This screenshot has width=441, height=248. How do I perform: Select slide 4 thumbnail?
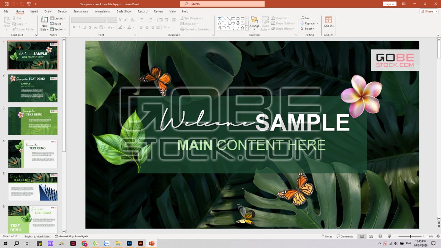[33, 154]
